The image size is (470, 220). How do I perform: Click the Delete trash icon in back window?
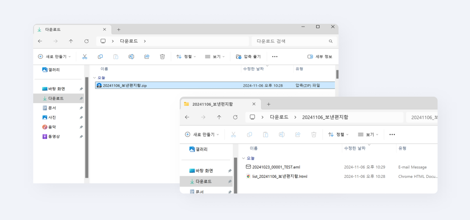point(162,56)
